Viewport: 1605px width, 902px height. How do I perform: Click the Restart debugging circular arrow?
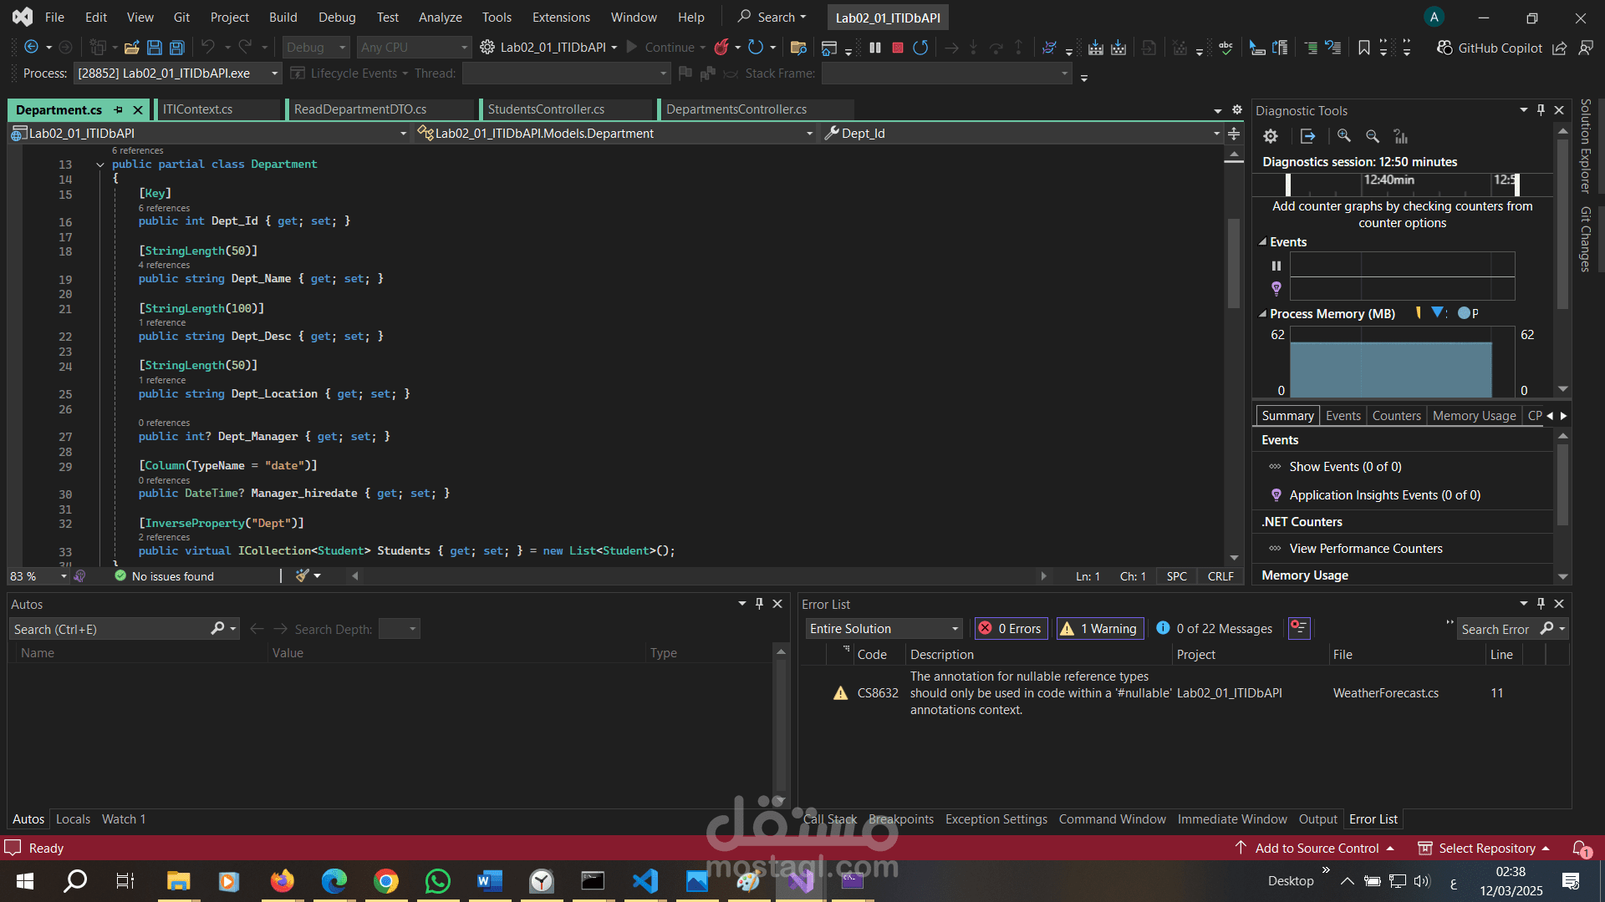click(920, 48)
